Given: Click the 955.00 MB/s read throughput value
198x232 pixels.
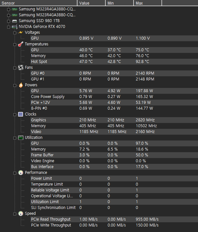Looking at the screenshot, I should (147, 219).
